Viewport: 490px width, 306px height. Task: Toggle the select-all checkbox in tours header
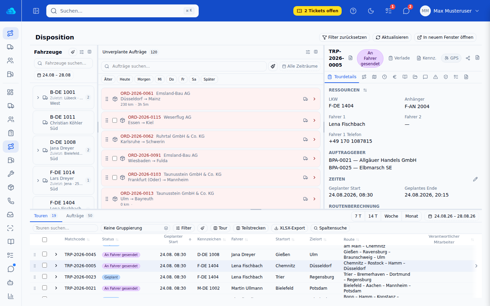[45, 240]
